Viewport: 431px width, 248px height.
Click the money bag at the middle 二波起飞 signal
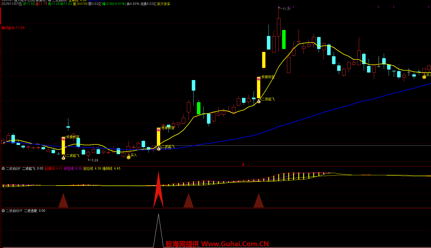pyautogui.click(x=159, y=148)
